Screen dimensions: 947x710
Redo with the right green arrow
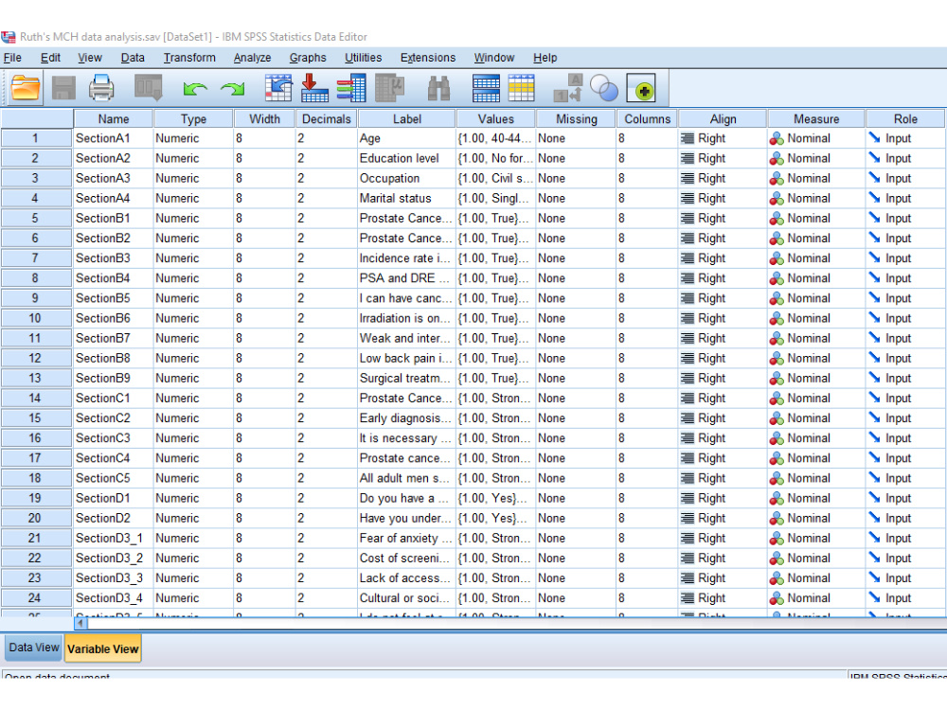pyautogui.click(x=233, y=89)
